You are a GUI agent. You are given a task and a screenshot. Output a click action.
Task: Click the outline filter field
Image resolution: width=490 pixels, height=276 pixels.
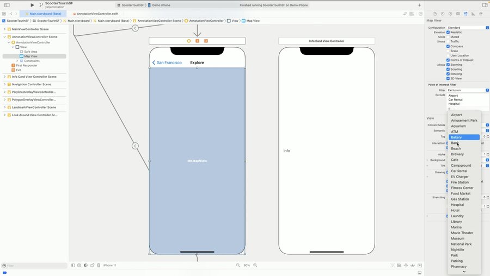[34, 265]
